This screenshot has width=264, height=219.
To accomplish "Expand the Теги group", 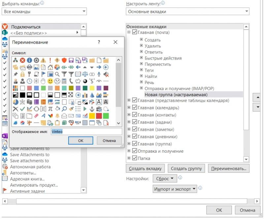I will pos(142,70).
